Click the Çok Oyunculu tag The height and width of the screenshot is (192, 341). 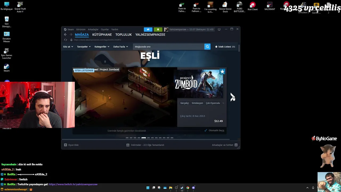tap(213, 103)
